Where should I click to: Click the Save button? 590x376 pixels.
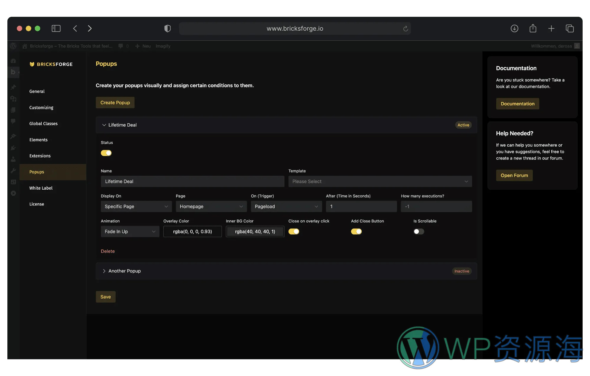coord(106,297)
